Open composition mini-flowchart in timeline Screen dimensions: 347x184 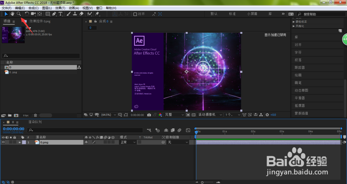coord(149,130)
